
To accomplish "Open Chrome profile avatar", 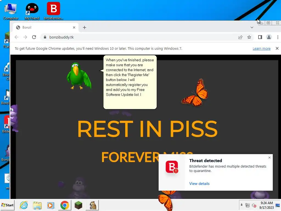I will [x=269, y=37].
